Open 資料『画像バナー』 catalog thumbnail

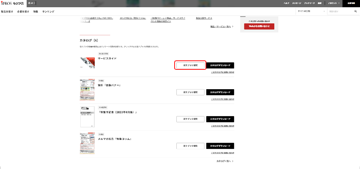[x=87, y=90]
